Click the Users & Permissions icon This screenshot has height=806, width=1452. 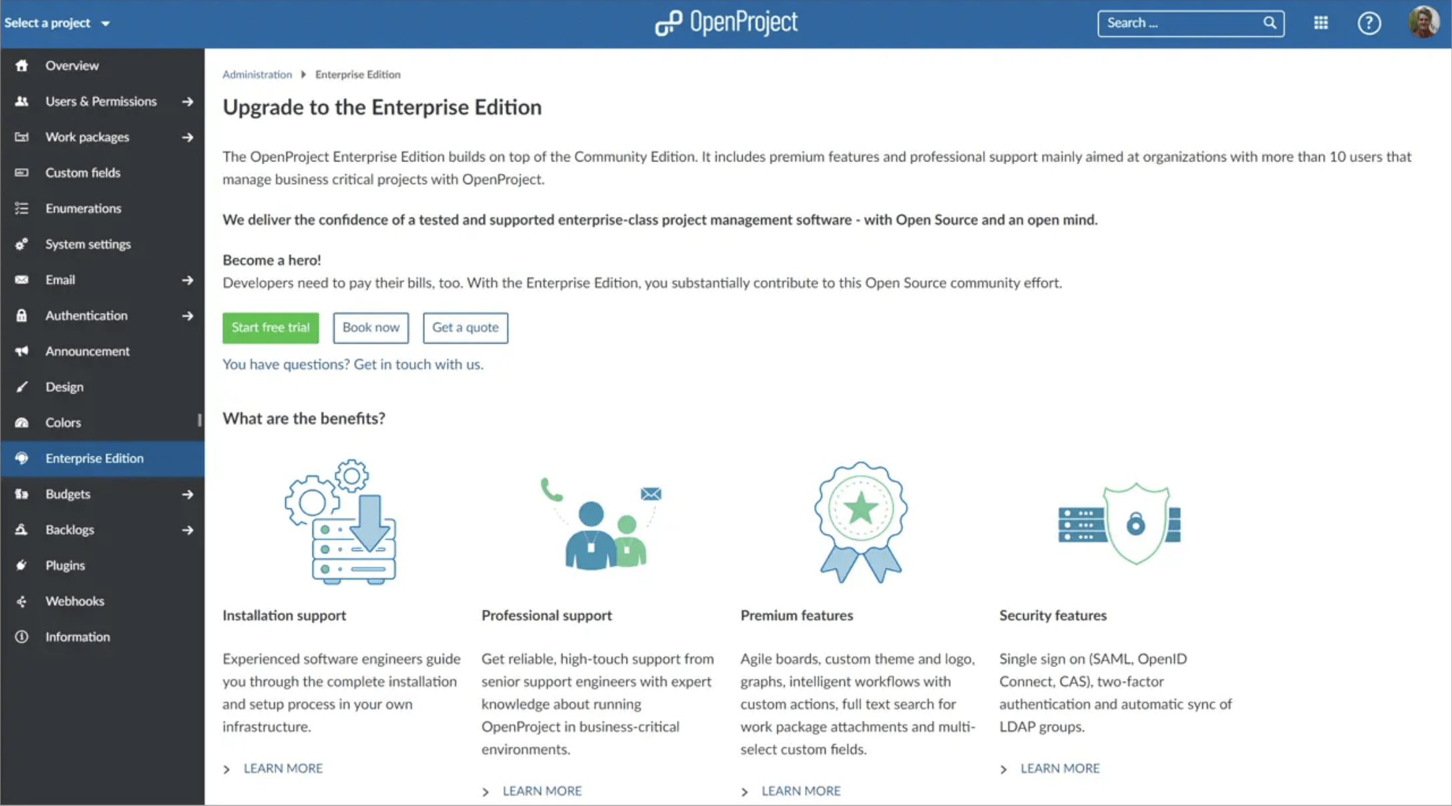click(x=22, y=100)
